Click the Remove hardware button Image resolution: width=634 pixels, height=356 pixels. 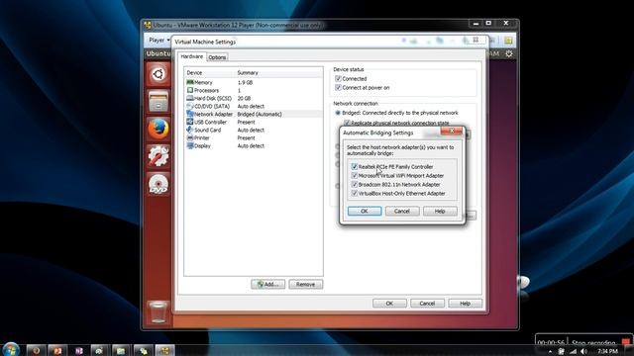click(x=306, y=284)
